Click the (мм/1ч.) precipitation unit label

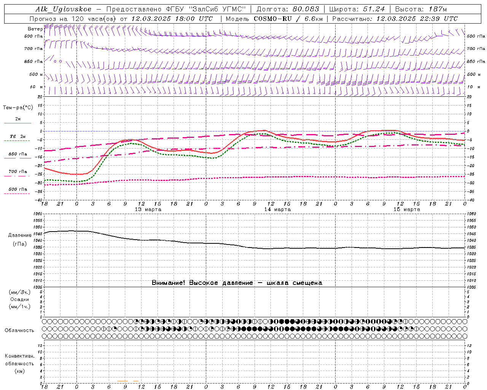[20, 307]
